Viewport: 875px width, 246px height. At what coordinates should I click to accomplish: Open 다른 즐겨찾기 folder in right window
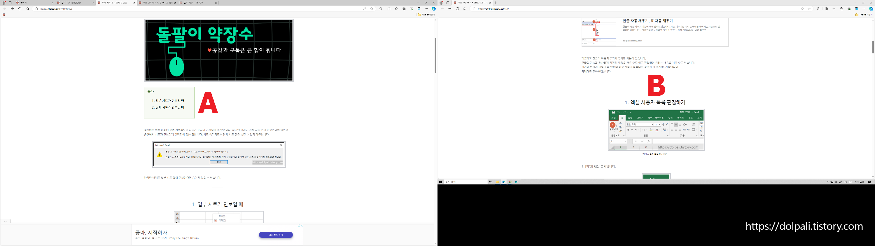[x=864, y=15]
